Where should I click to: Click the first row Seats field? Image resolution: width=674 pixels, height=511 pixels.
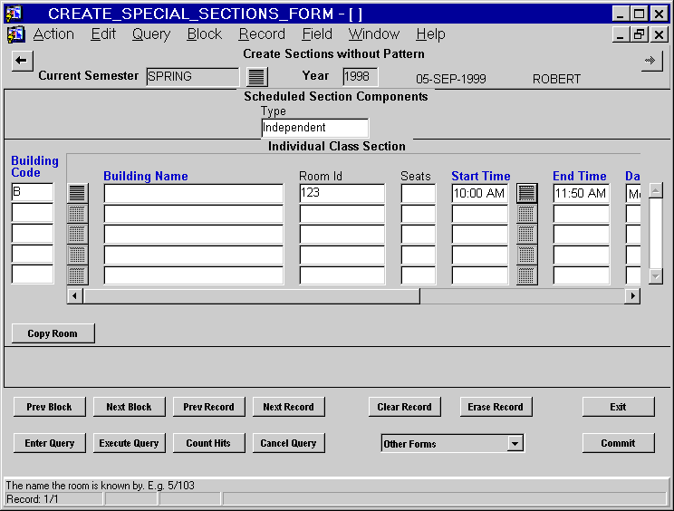(419, 193)
